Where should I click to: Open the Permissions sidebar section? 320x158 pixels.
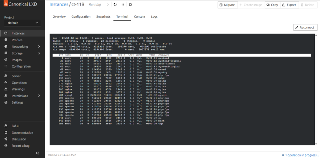click(20, 96)
